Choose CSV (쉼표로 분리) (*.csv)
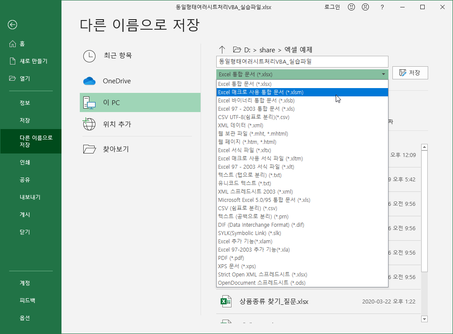The height and width of the screenshot is (334, 453). click(302, 208)
